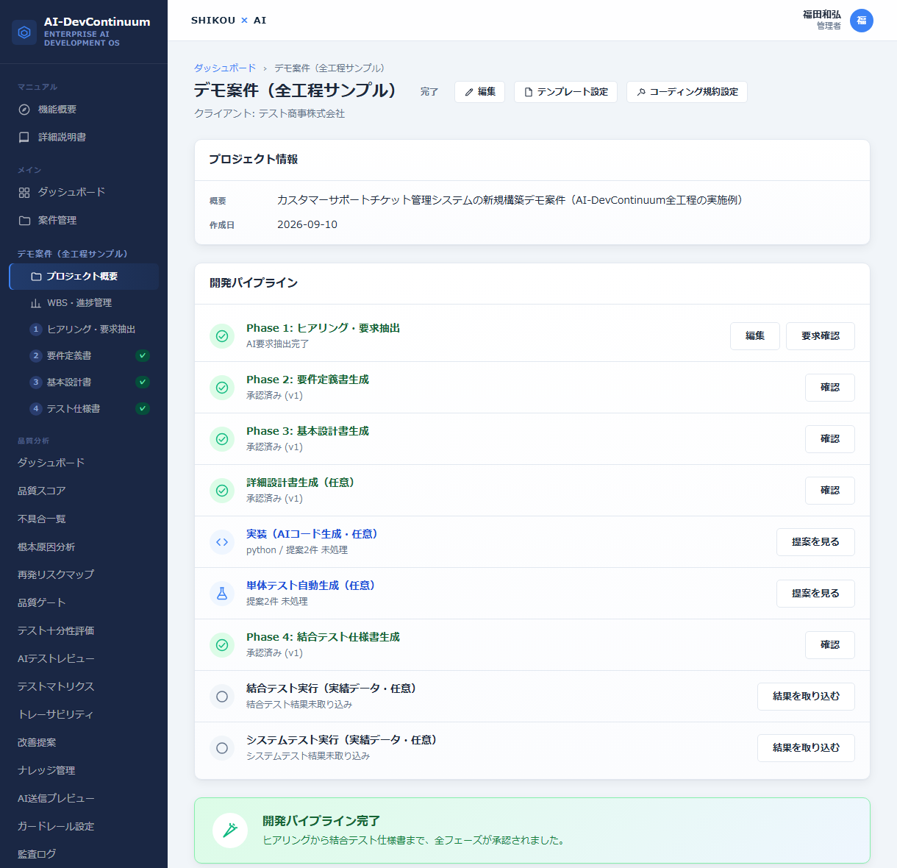The height and width of the screenshot is (868, 897).
Task: Open 不具合一覧 in the sidebar
Action: click(x=84, y=519)
